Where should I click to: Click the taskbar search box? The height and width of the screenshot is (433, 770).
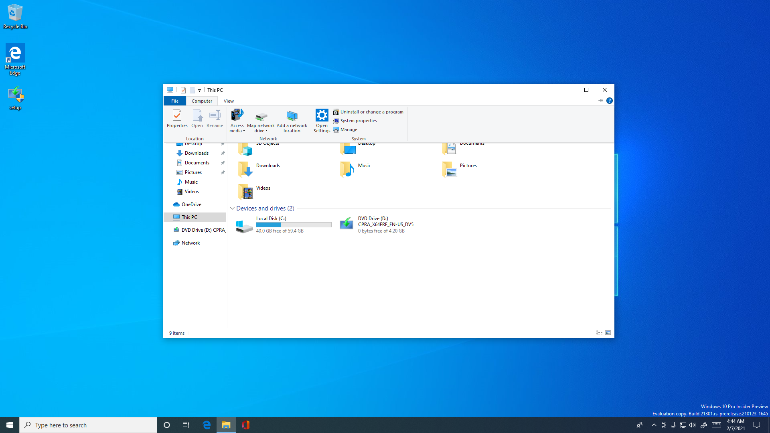point(88,425)
